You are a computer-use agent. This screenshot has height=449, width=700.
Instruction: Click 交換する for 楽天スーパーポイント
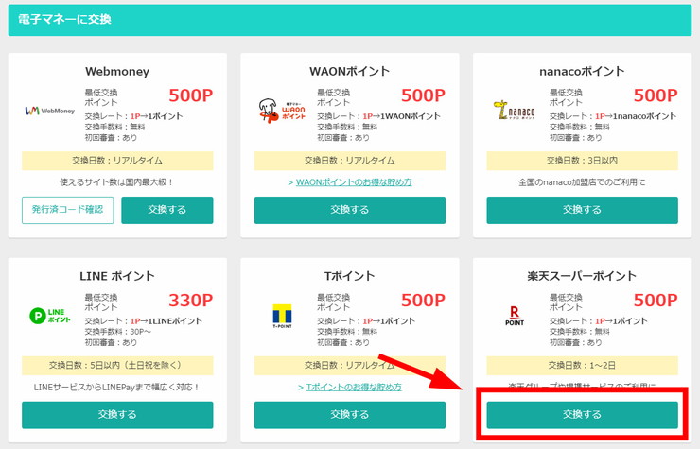(582, 415)
